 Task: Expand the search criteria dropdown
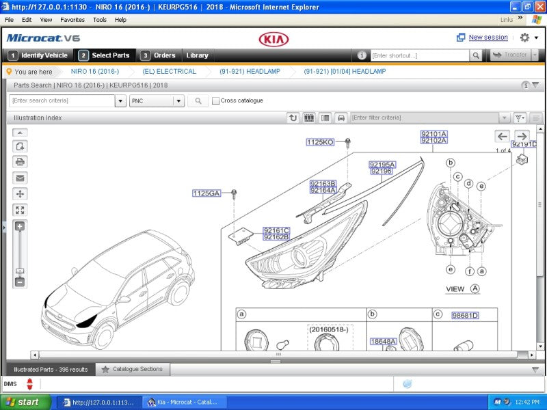pyautogui.click(x=120, y=100)
